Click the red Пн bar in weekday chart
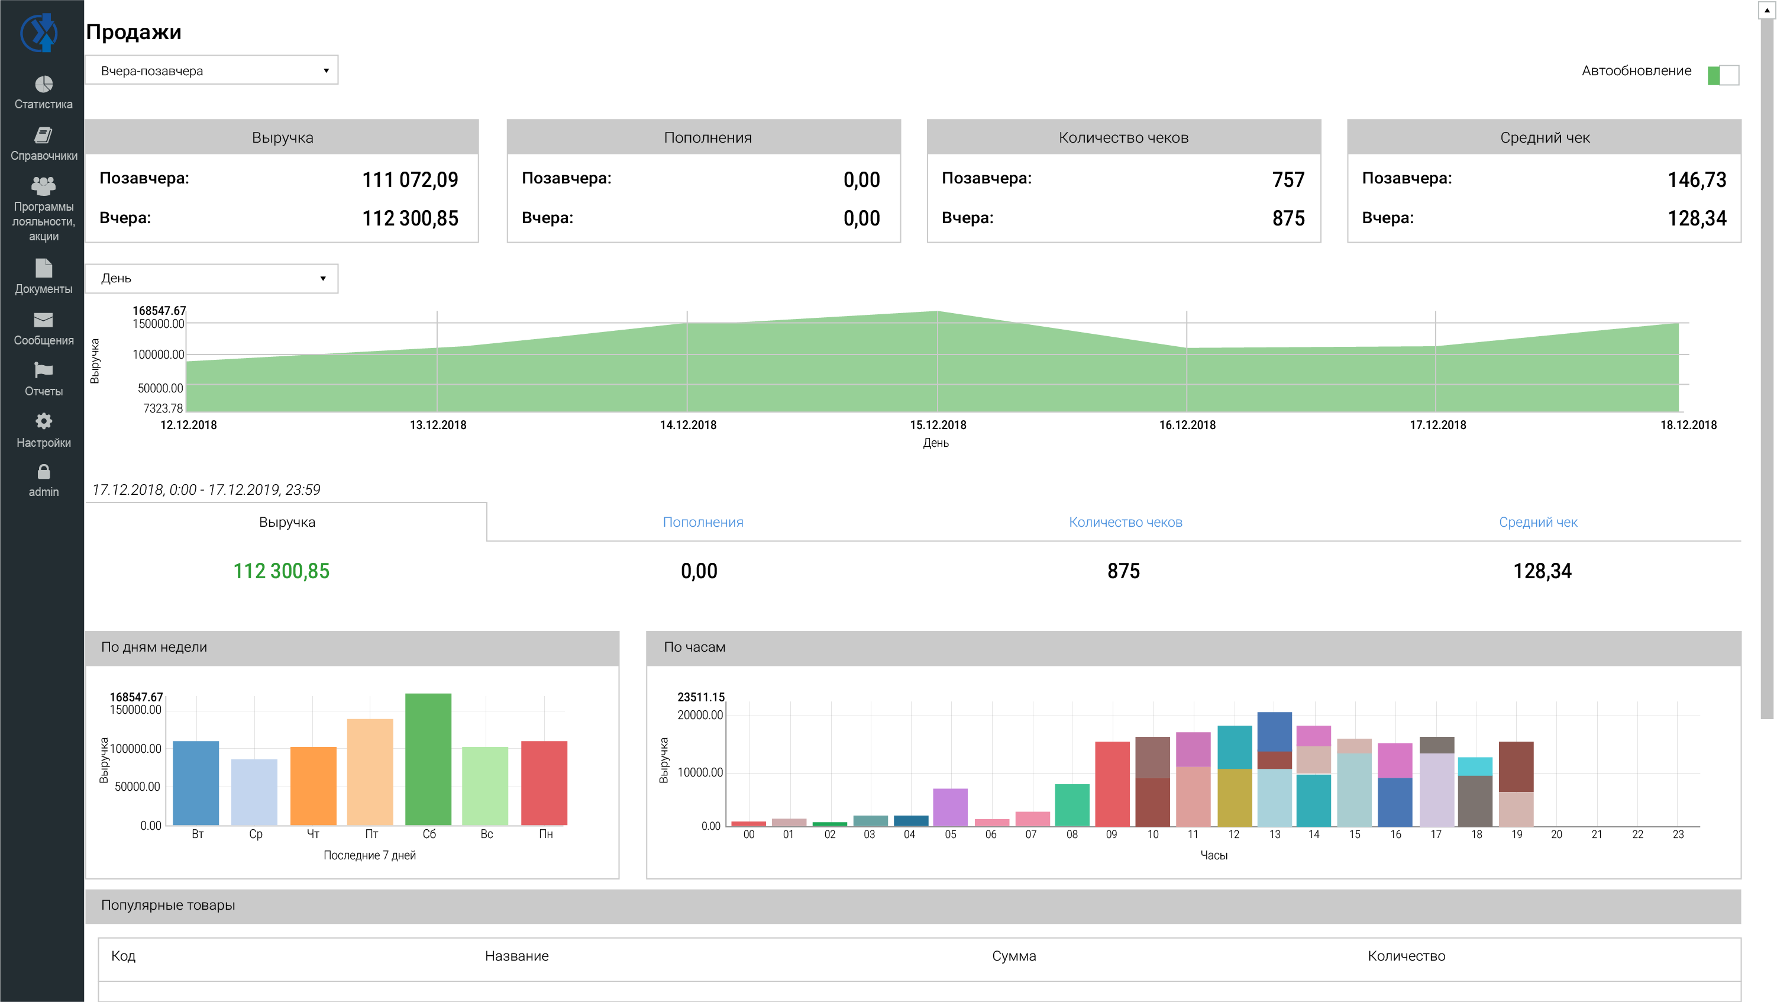Image resolution: width=1777 pixels, height=1002 pixels. (544, 783)
